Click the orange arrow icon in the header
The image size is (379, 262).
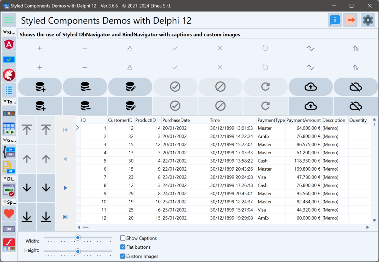(x=350, y=20)
